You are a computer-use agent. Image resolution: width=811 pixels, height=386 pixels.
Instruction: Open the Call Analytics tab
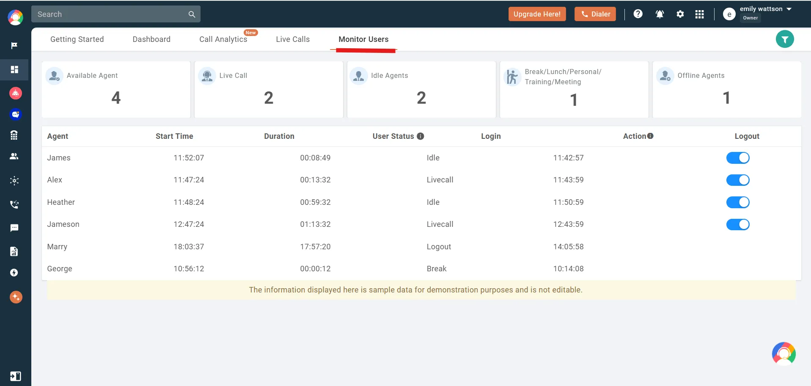pyautogui.click(x=223, y=39)
